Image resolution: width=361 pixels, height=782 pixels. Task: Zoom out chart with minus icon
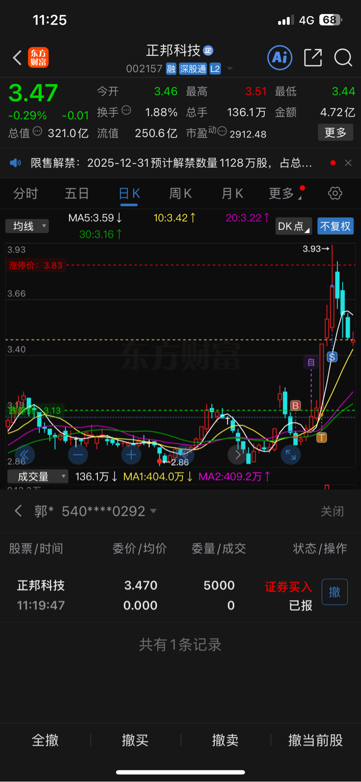click(78, 455)
